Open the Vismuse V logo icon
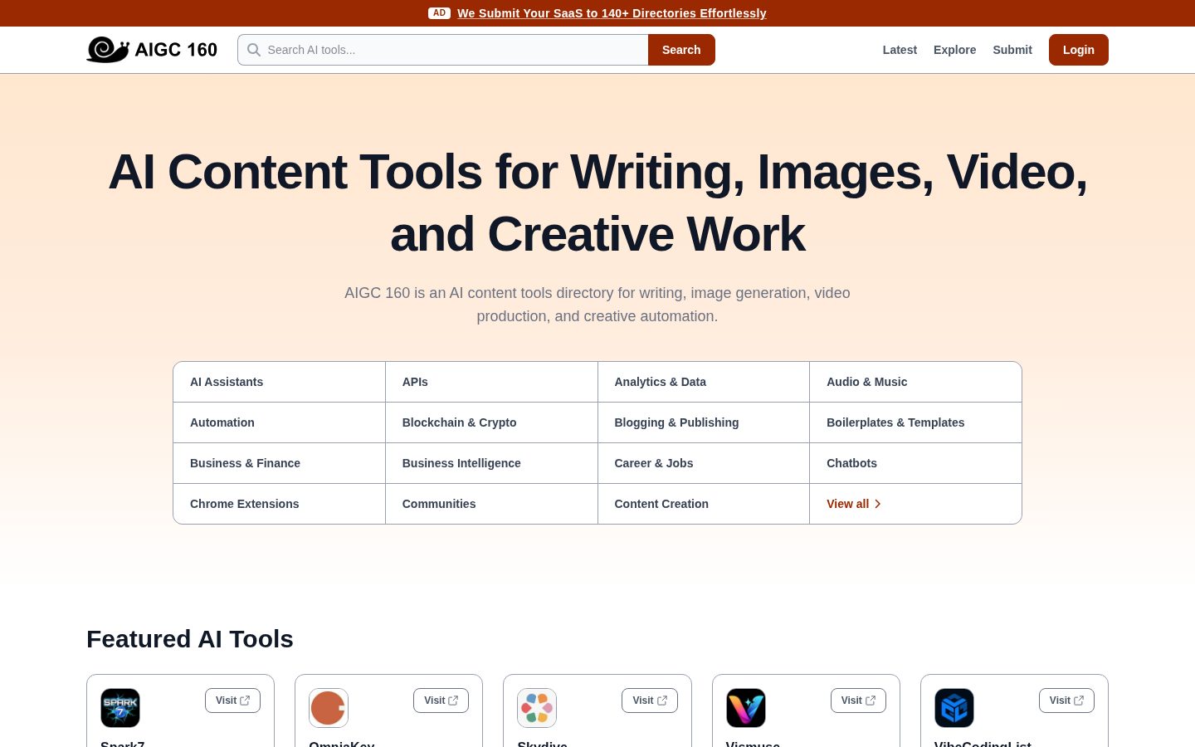 [746, 708]
